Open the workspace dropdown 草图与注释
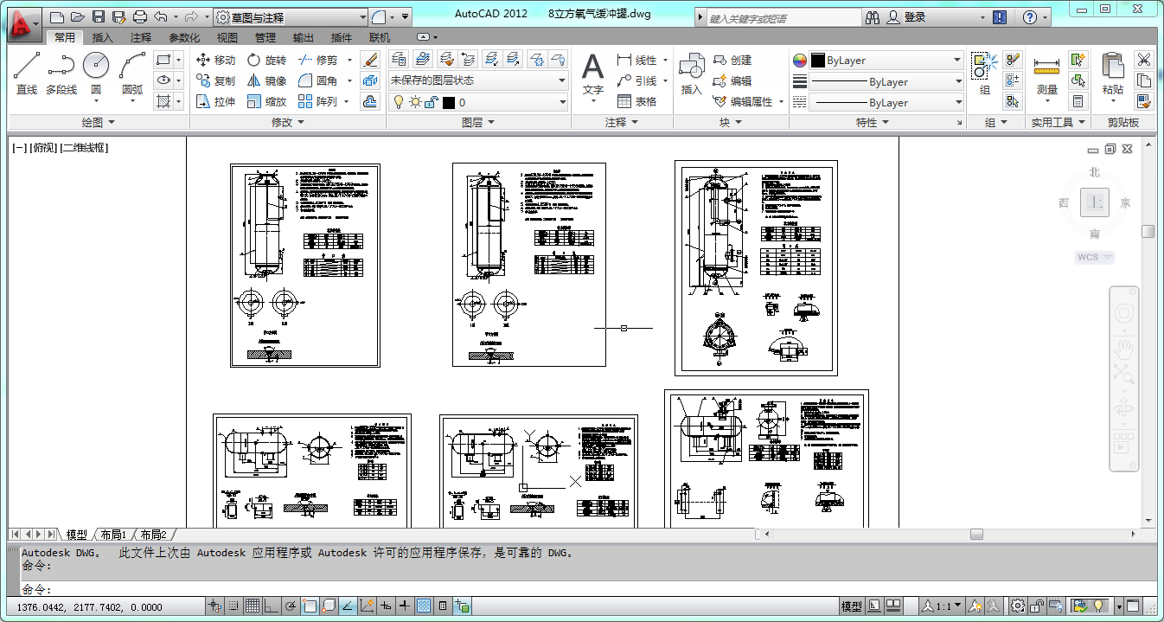1164x622 pixels. (291, 16)
